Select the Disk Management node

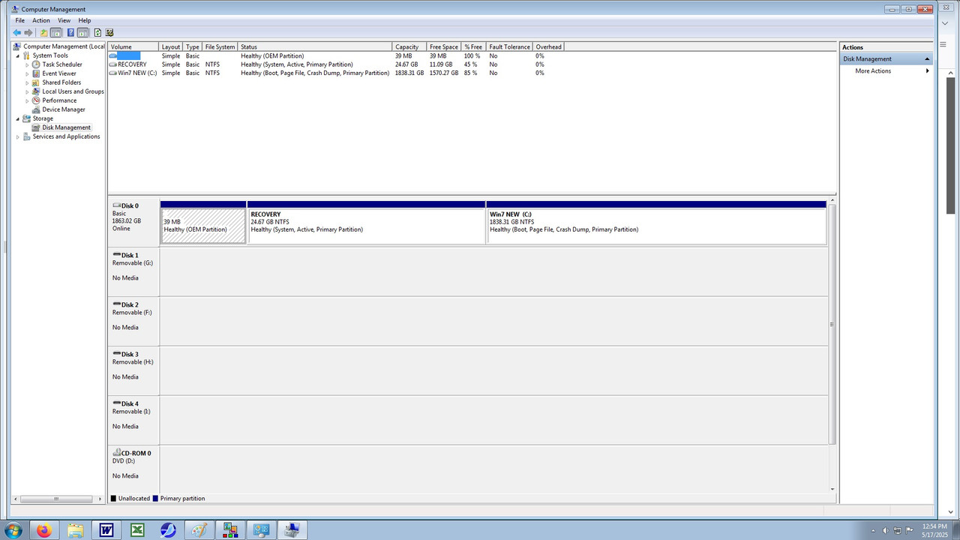pos(66,127)
